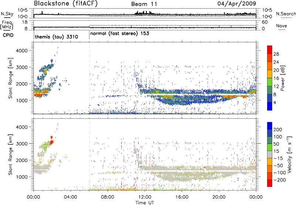The width and height of the screenshot is (296, 205).
Task: Click 'Slant Range [km]' label of velocity panel
Action: coord(10,154)
